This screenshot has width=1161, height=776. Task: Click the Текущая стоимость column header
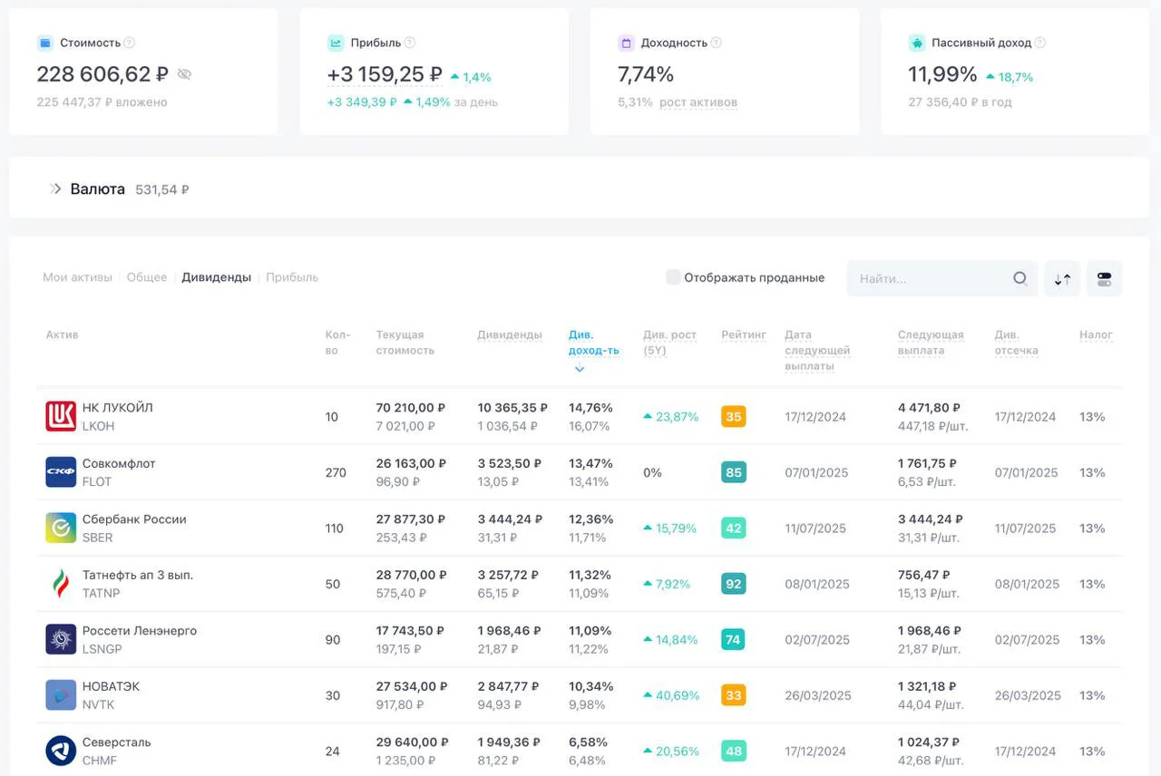[x=405, y=343]
